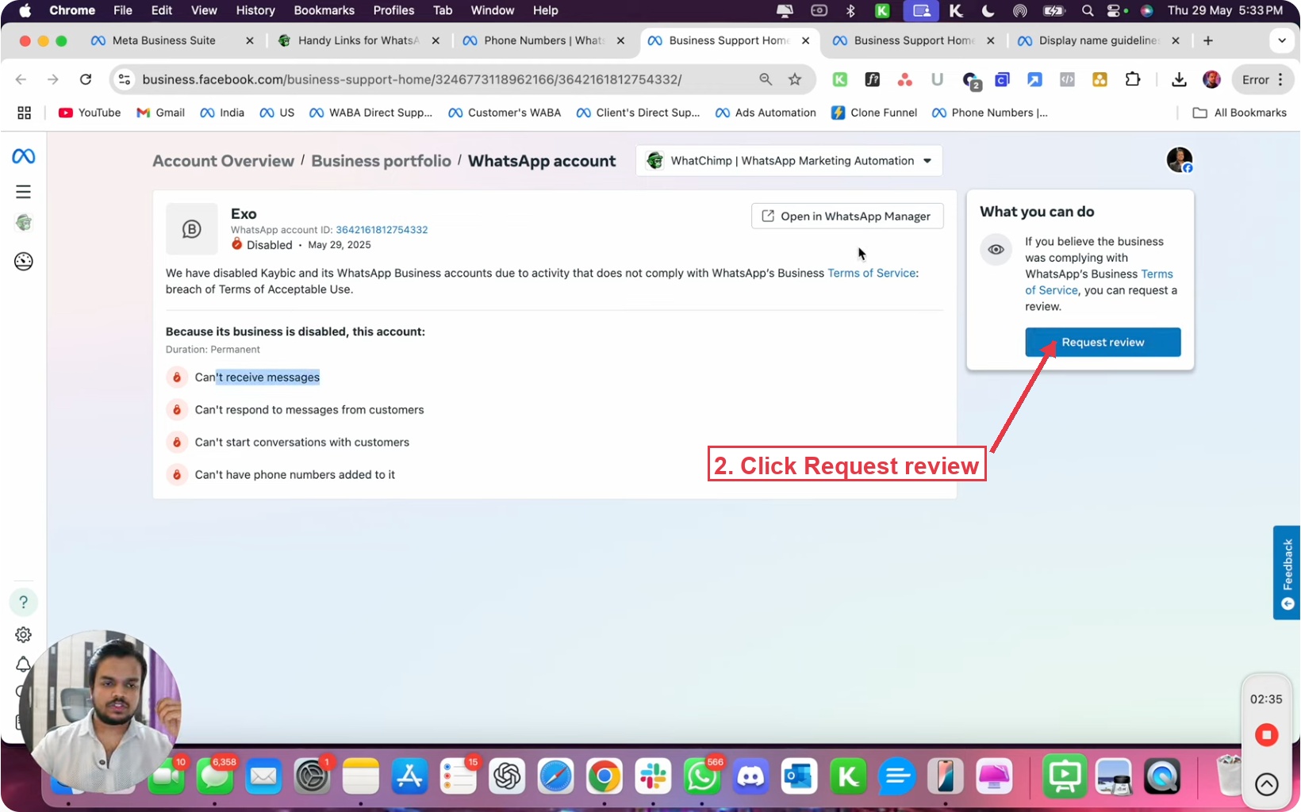Open the Settings gear in the sidebar

24,634
